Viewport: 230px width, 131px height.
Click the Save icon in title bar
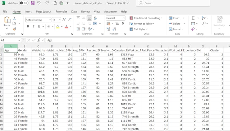pos(33,3)
